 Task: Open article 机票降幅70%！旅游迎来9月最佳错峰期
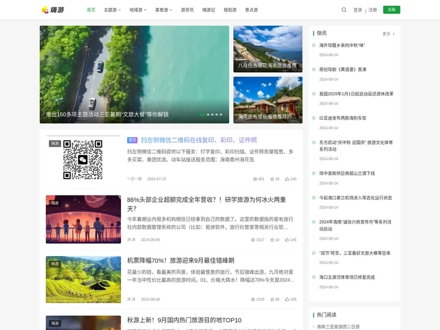(x=180, y=260)
